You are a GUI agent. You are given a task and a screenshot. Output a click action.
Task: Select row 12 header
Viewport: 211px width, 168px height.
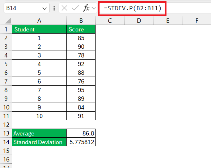coord(6,125)
